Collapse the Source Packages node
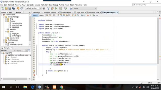161x90 pixels. pos(4,17)
